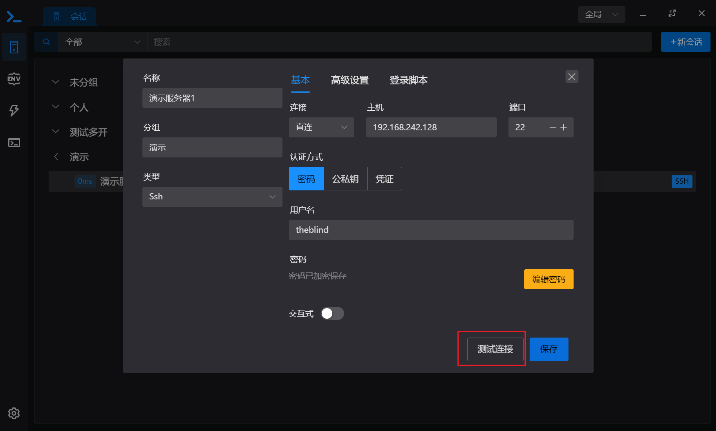This screenshot has width=716, height=431.
Task: Click the 编辑密码 button
Action: (x=548, y=279)
